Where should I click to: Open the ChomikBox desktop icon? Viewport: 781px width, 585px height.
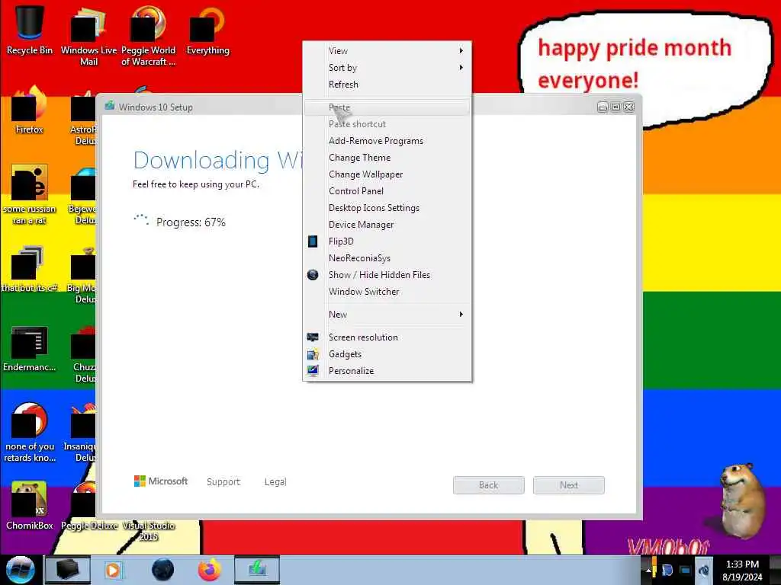(30, 505)
